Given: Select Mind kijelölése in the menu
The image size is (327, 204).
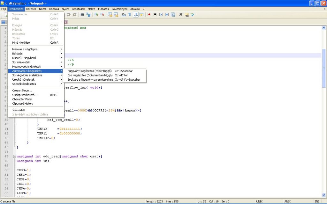Looking at the screenshot, I should tap(21, 43).
